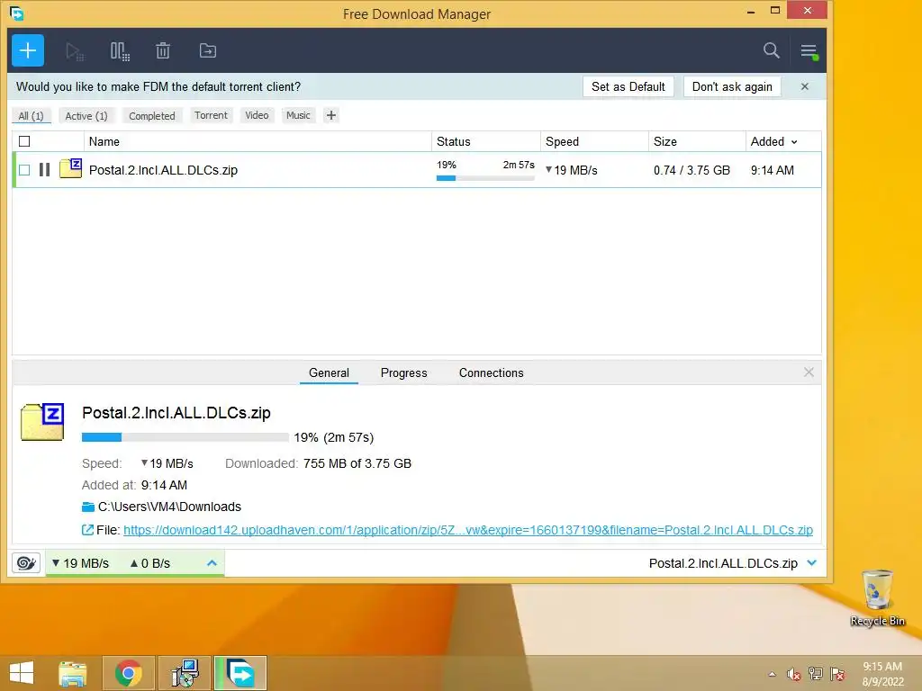Open C:\Users\VM4\Downloads folder path
Image resolution: width=922 pixels, height=691 pixels.
coord(169,507)
